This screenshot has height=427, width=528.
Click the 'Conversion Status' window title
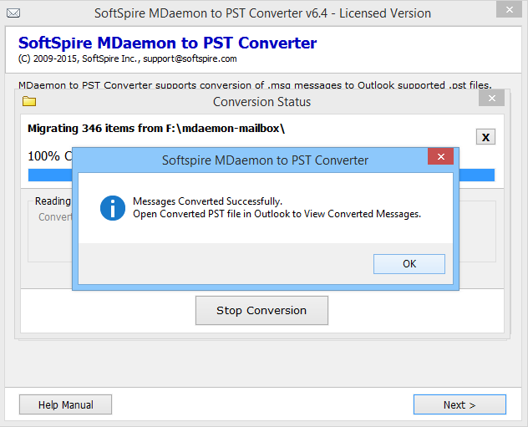pyautogui.click(x=261, y=102)
